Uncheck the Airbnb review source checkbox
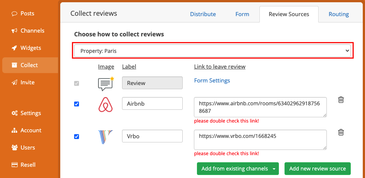This screenshot has height=178, width=365. [x=76, y=104]
